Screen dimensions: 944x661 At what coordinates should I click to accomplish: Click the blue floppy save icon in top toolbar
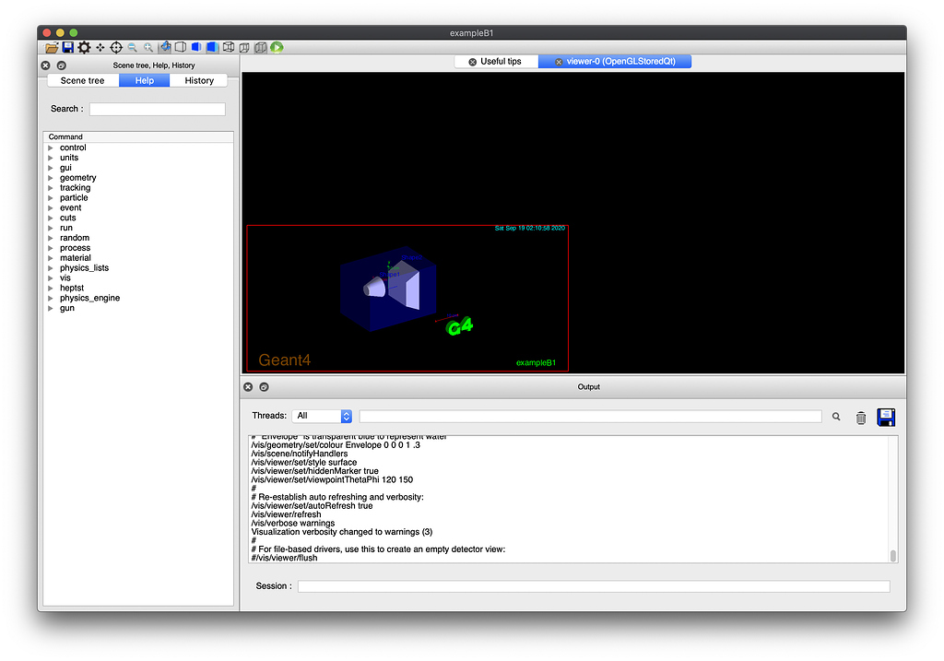68,47
